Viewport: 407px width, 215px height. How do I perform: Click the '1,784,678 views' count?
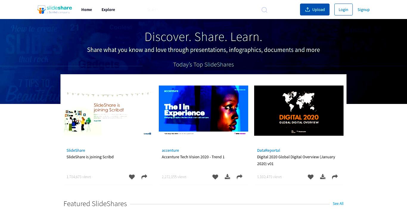(79, 177)
